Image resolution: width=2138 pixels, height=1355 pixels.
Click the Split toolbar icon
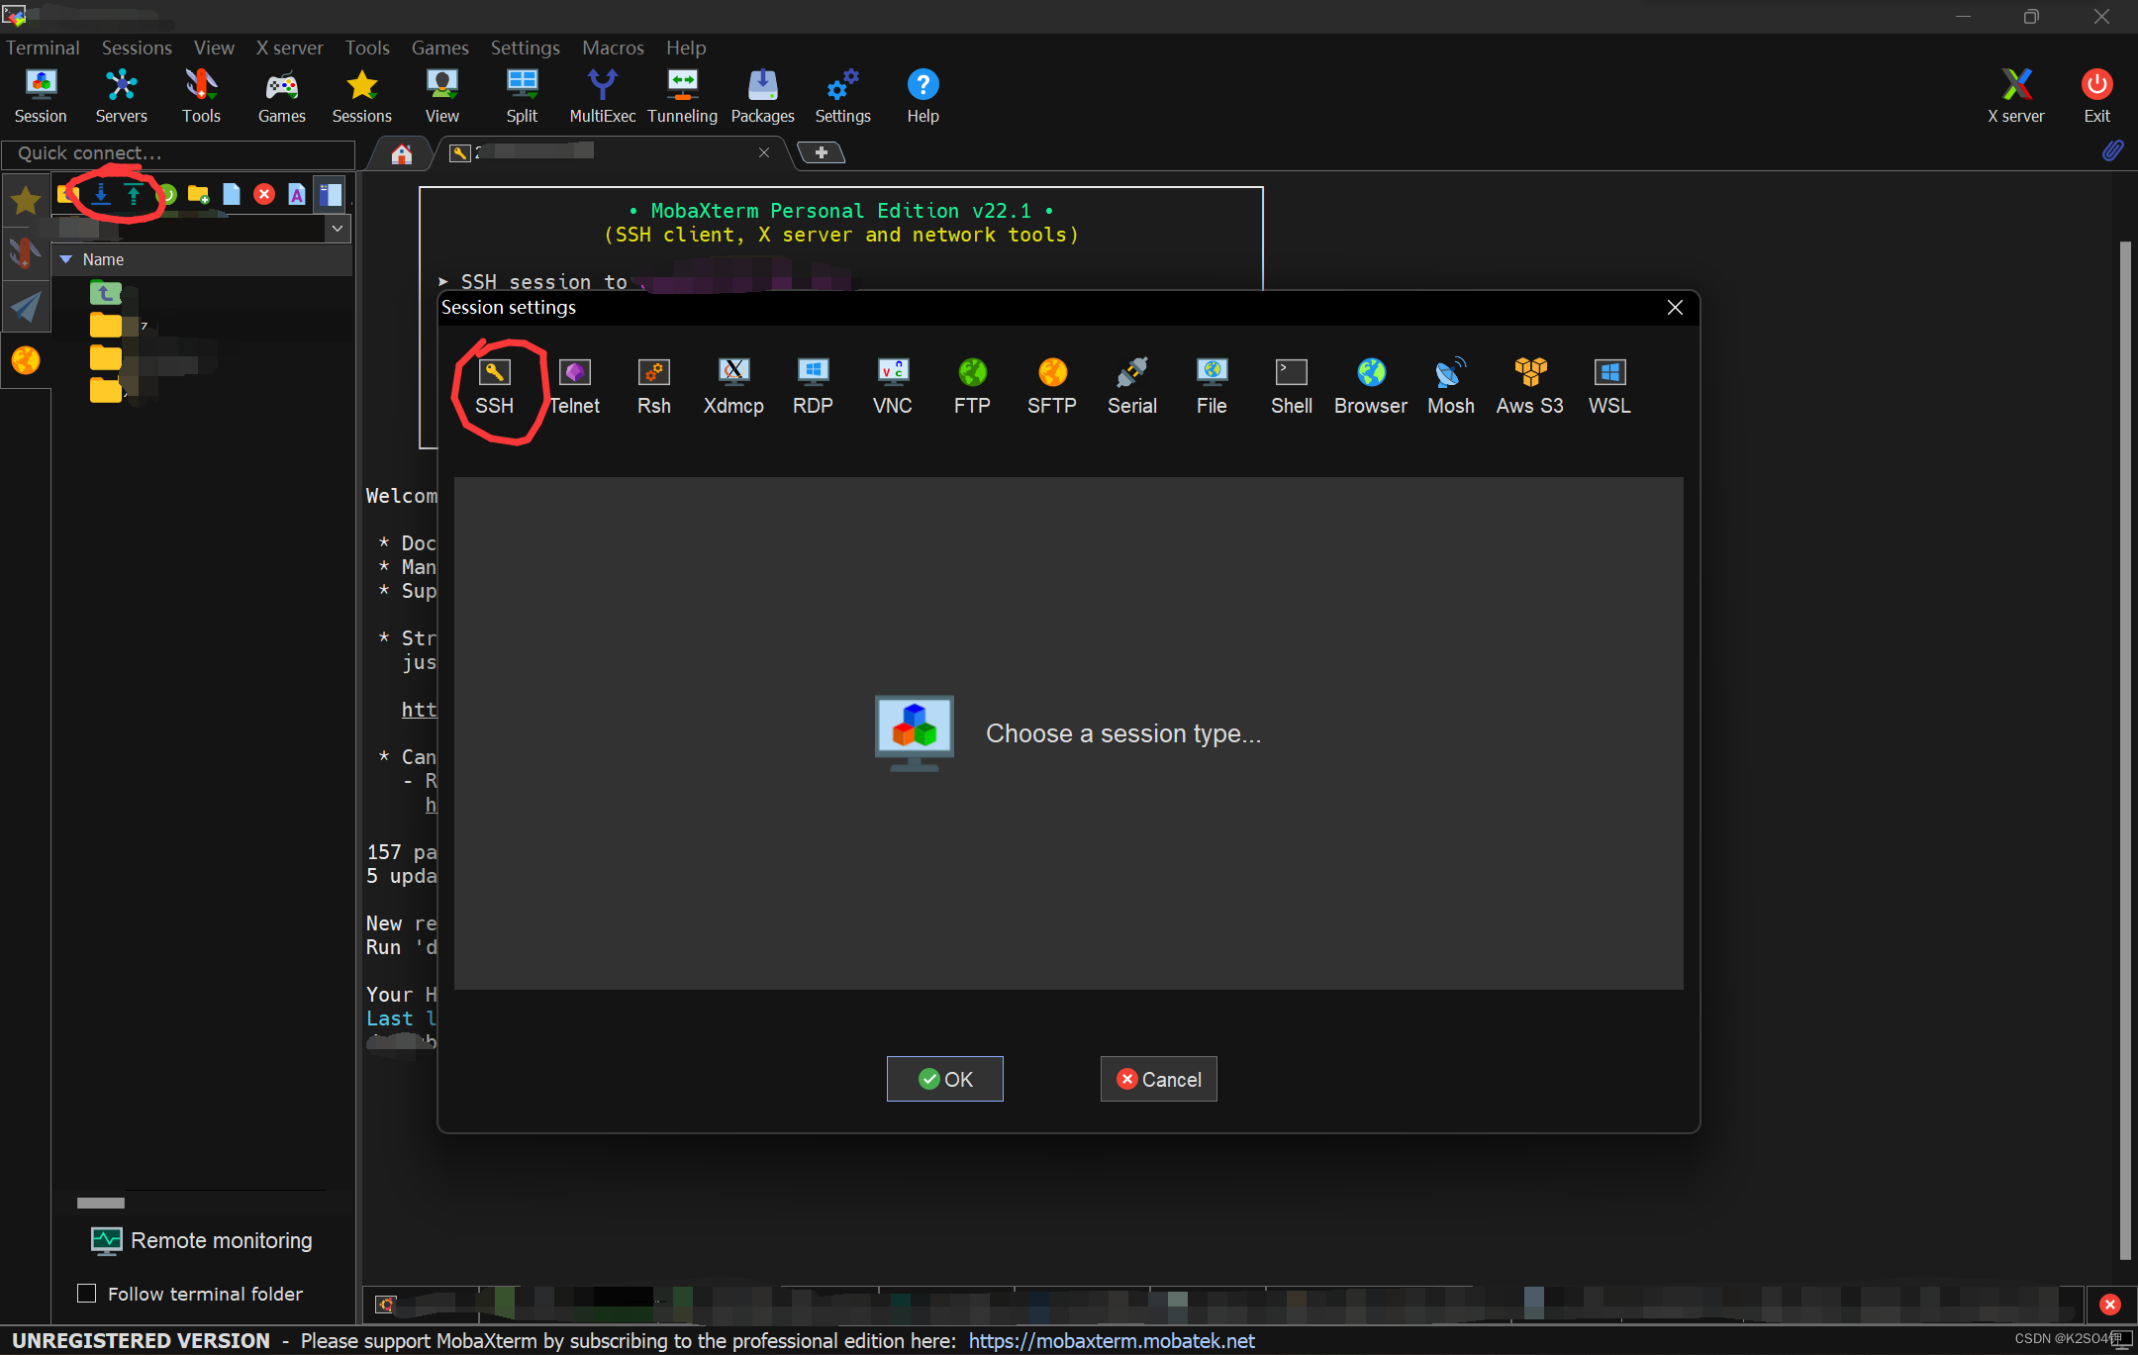(522, 96)
